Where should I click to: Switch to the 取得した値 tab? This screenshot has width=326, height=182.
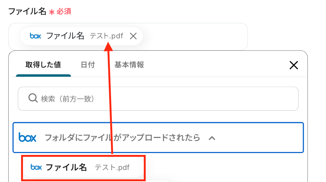coord(43,65)
